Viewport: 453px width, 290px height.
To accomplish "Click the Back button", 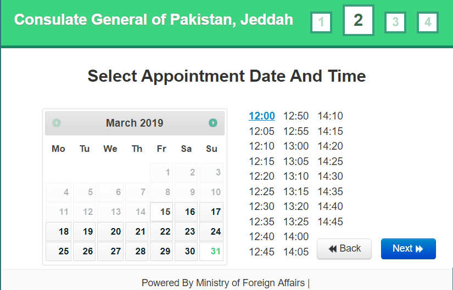I will click(344, 249).
